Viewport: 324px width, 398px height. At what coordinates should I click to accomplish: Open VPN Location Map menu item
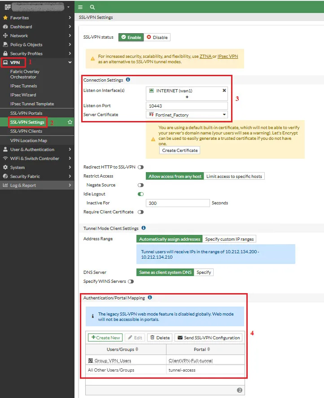(29, 141)
